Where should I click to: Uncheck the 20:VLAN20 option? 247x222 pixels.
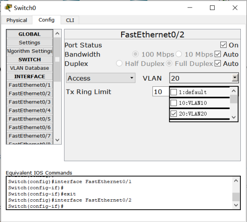pos(174,114)
